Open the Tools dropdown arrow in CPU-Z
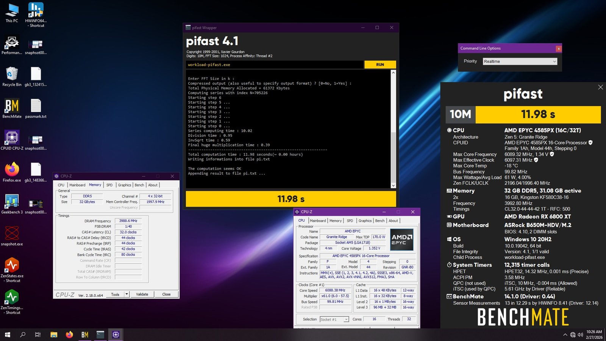 (x=127, y=294)
